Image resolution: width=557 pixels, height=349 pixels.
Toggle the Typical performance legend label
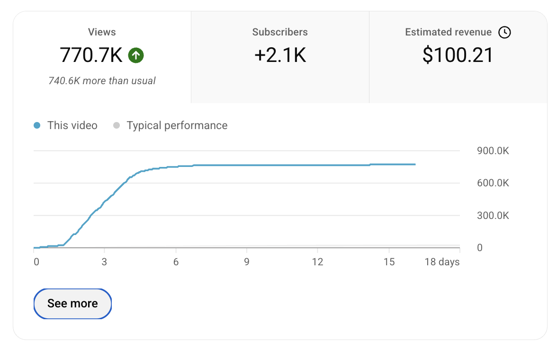click(x=177, y=125)
